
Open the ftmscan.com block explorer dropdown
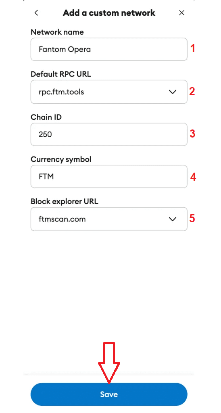tap(109, 219)
